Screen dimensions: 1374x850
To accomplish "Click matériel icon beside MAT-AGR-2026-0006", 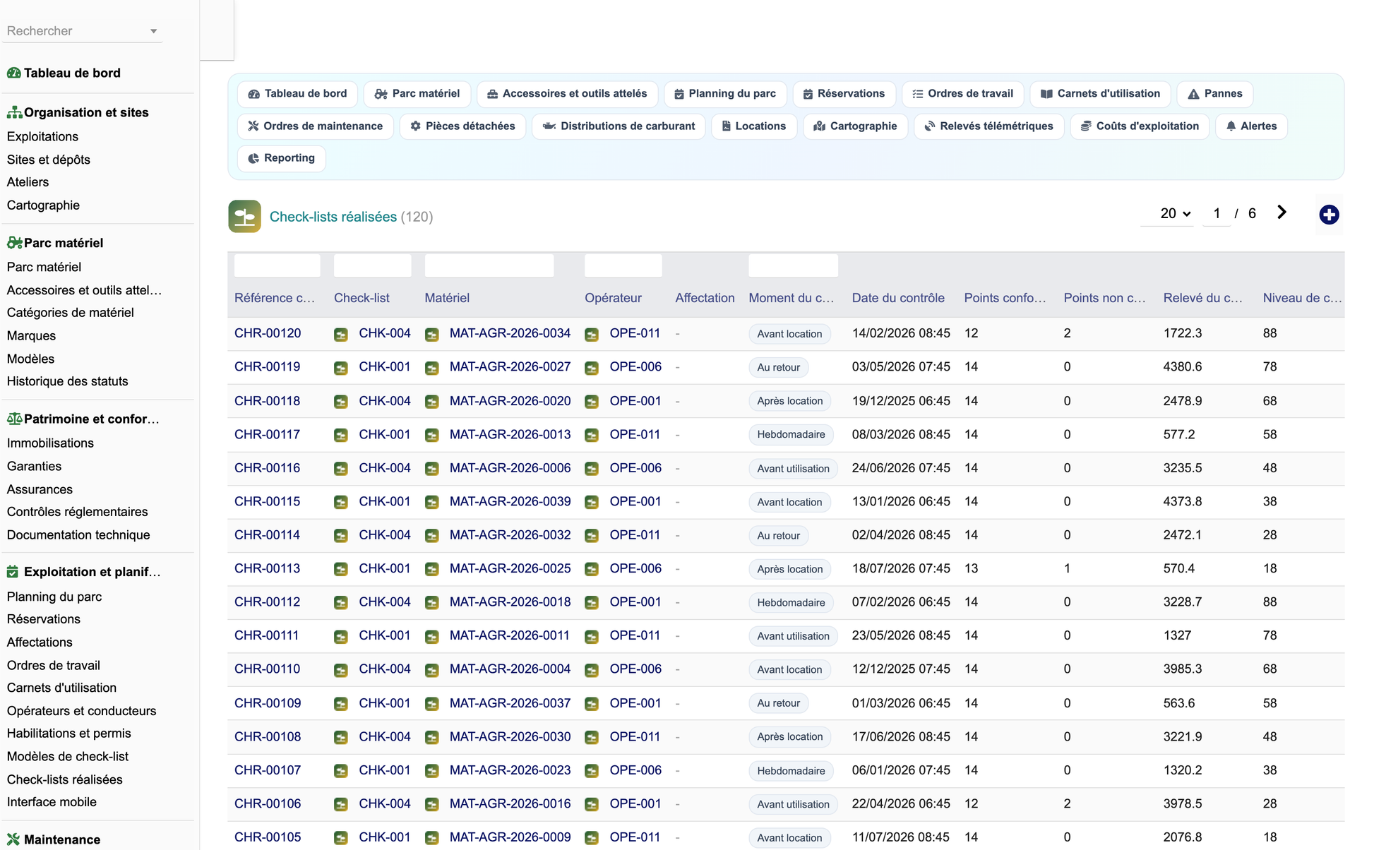I will tap(432, 469).
